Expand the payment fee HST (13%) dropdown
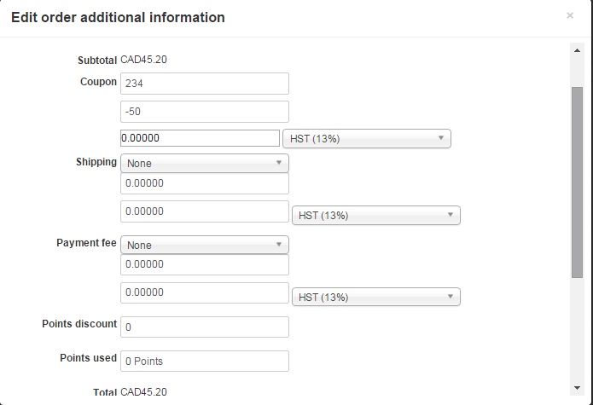 click(x=375, y=298)
